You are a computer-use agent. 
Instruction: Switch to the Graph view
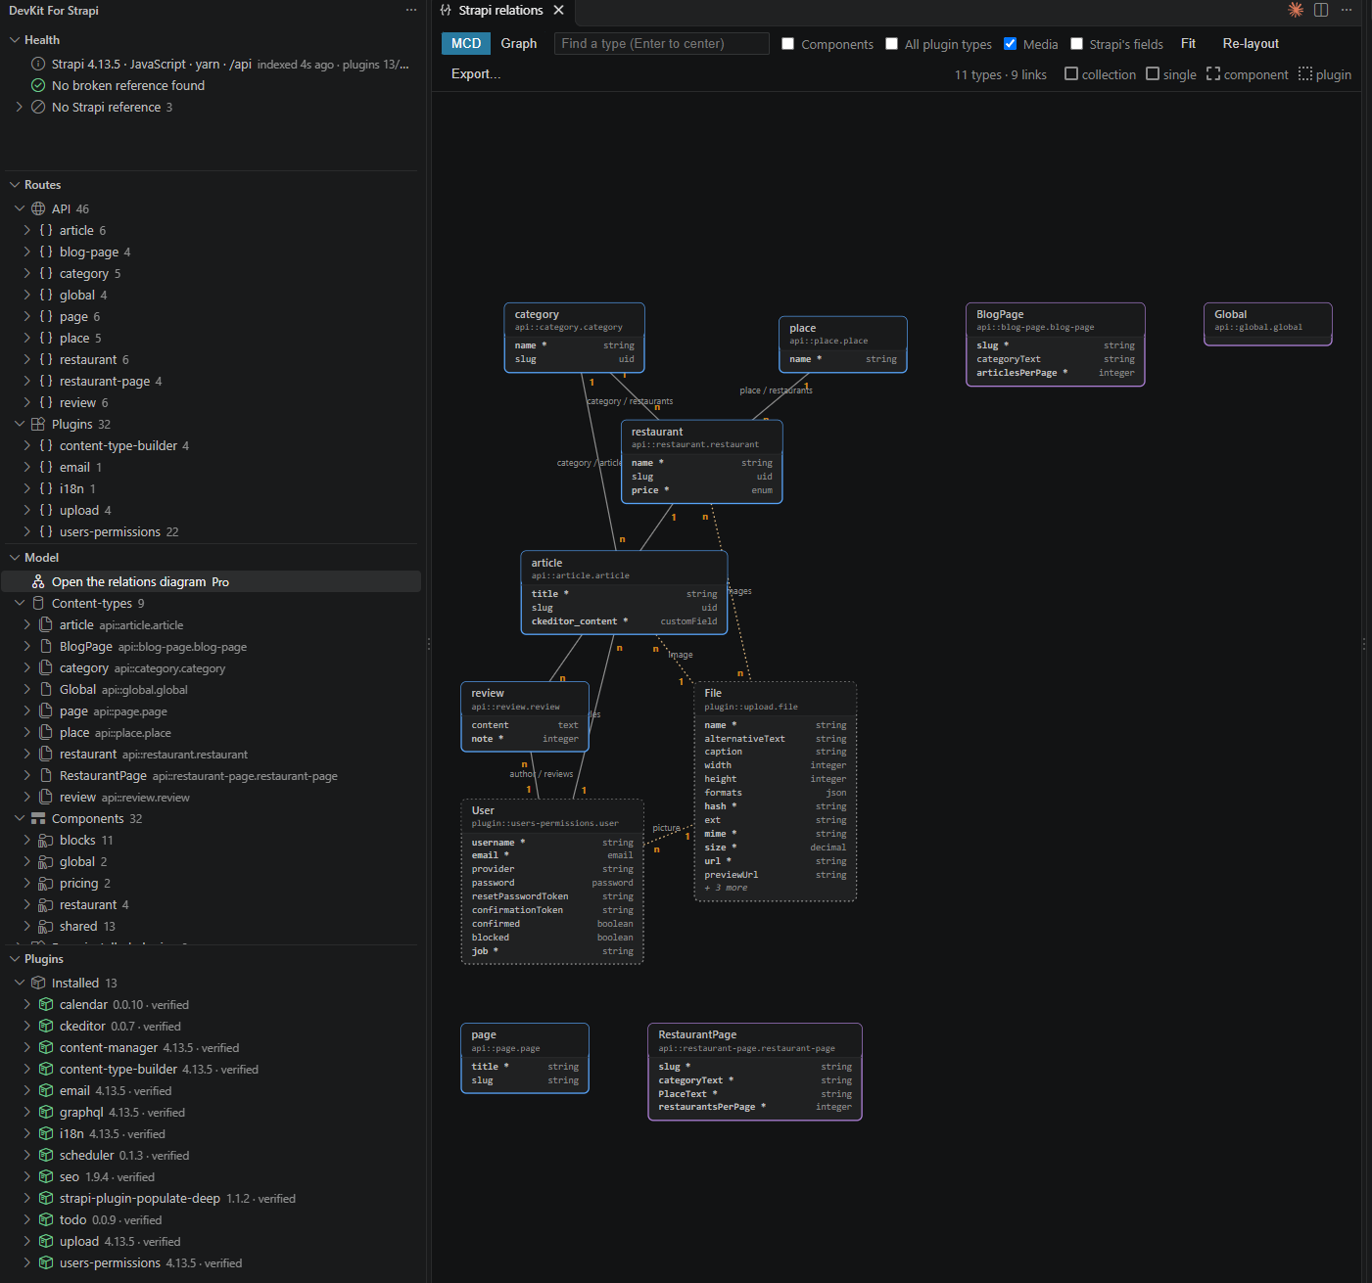point(519,43)
